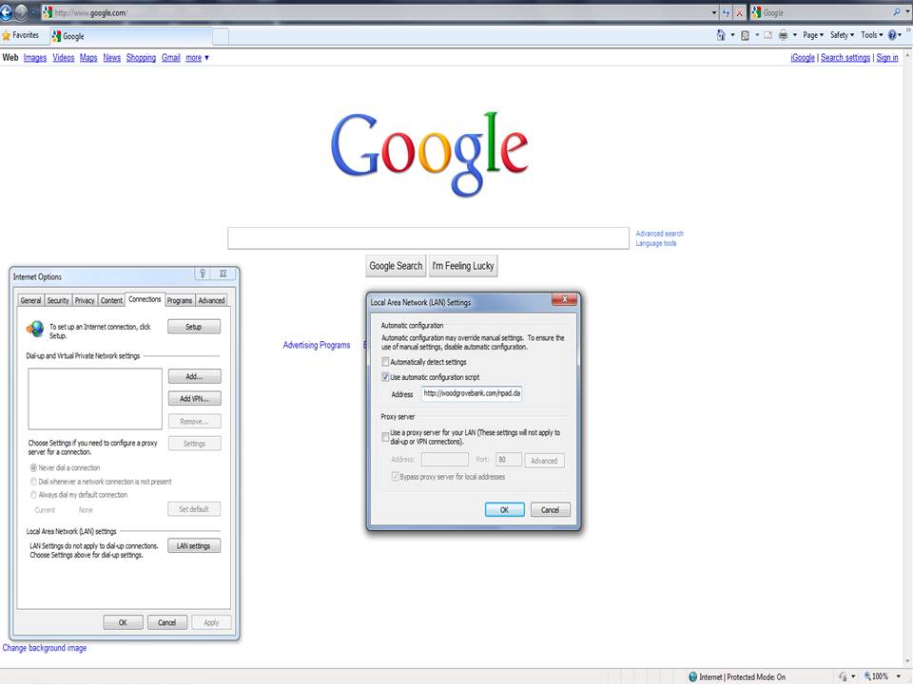Click Cancel in the Internet Options dialog

coord(167,622)
